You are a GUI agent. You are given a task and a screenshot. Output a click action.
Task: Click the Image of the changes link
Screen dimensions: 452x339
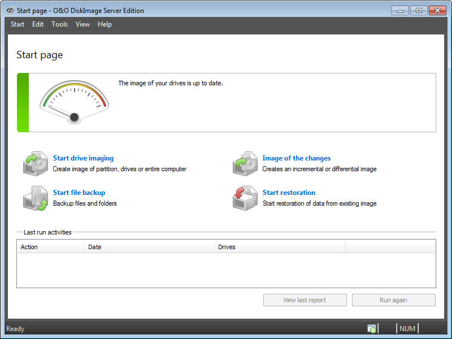(x=297, y=158)
